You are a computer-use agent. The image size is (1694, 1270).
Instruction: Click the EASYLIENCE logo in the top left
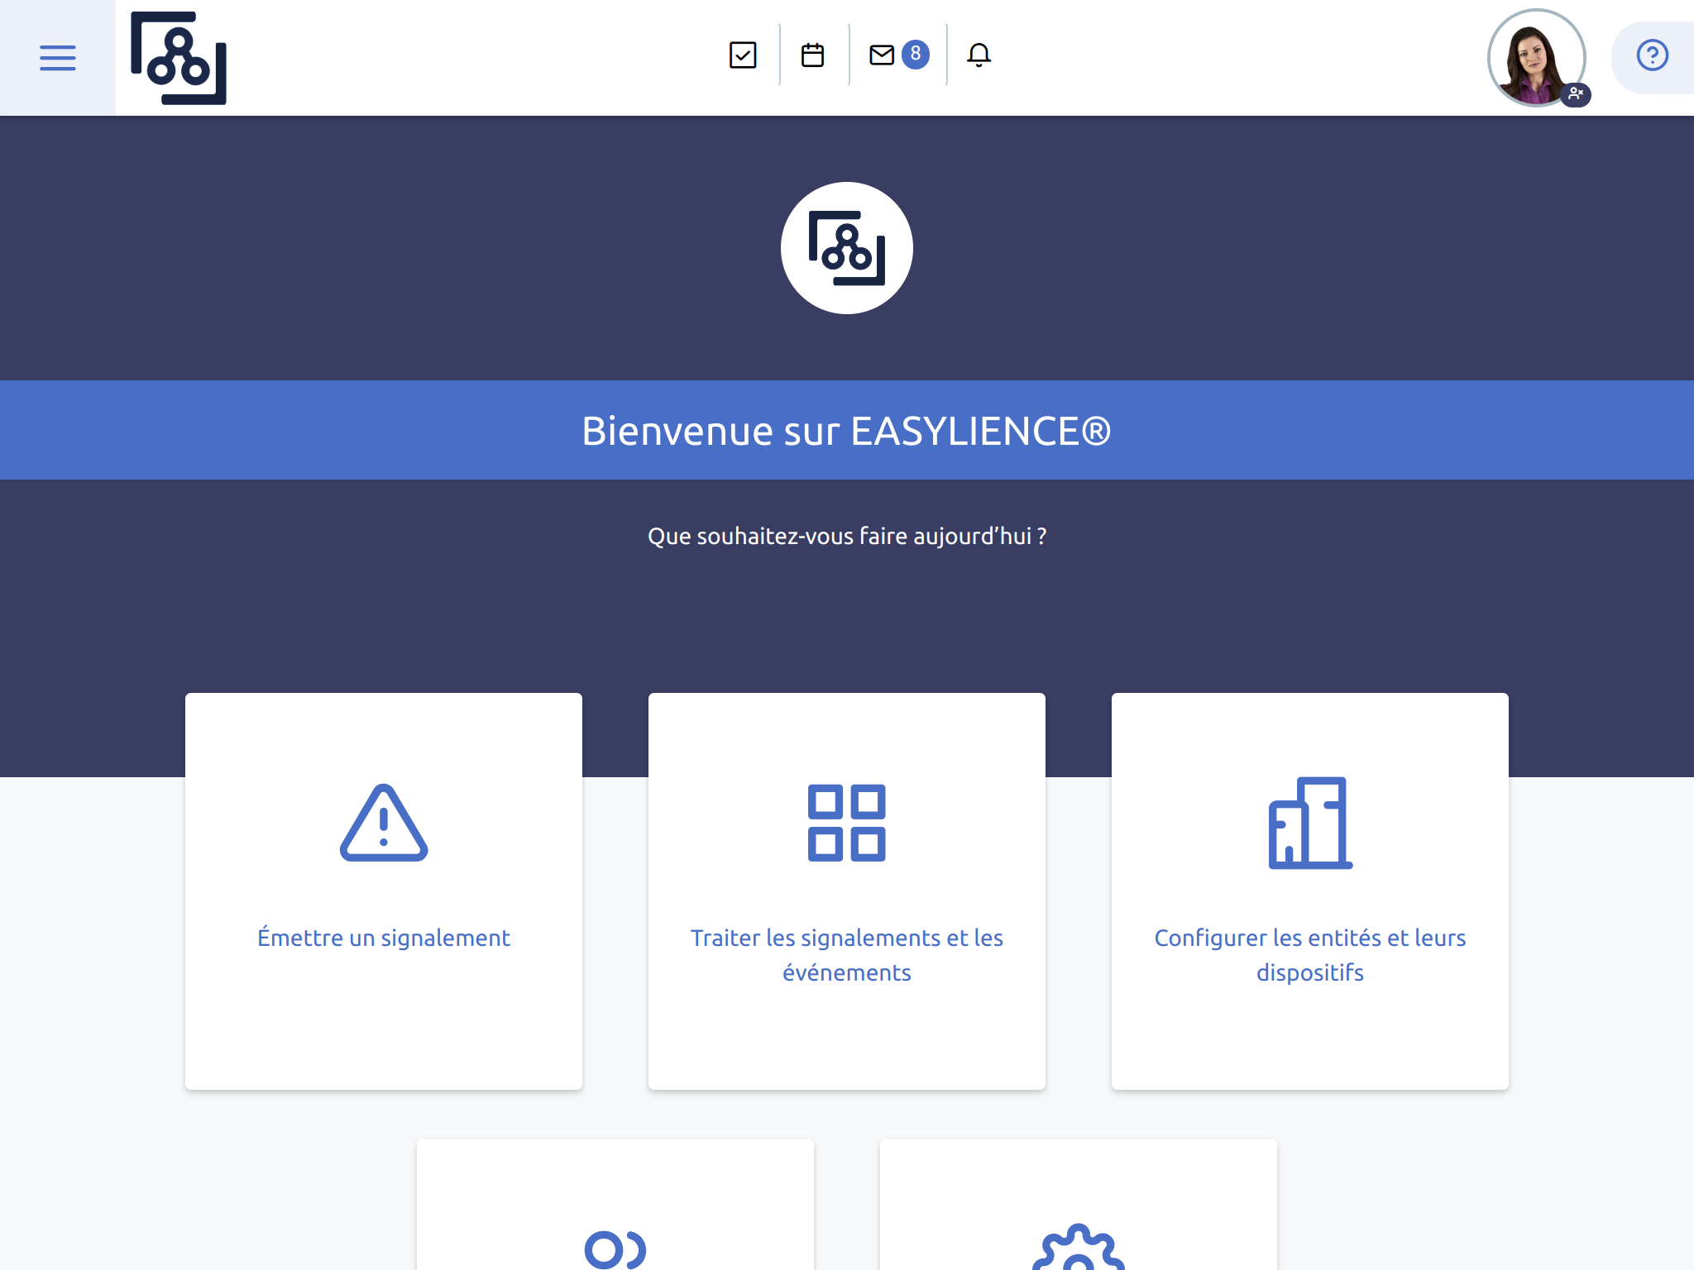tap(176, 60)
